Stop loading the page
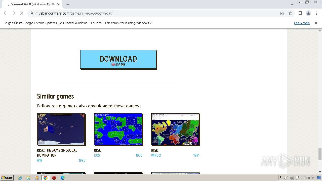This screenshot has height=181, width=322. tap(22, 13)
